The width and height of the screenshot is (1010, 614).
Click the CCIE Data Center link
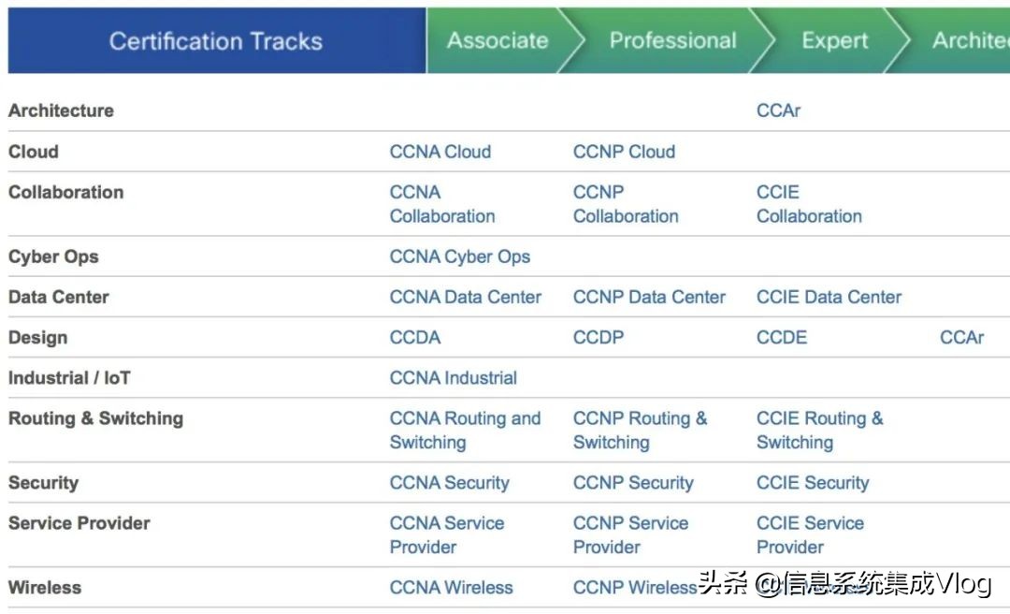(829, 297)
